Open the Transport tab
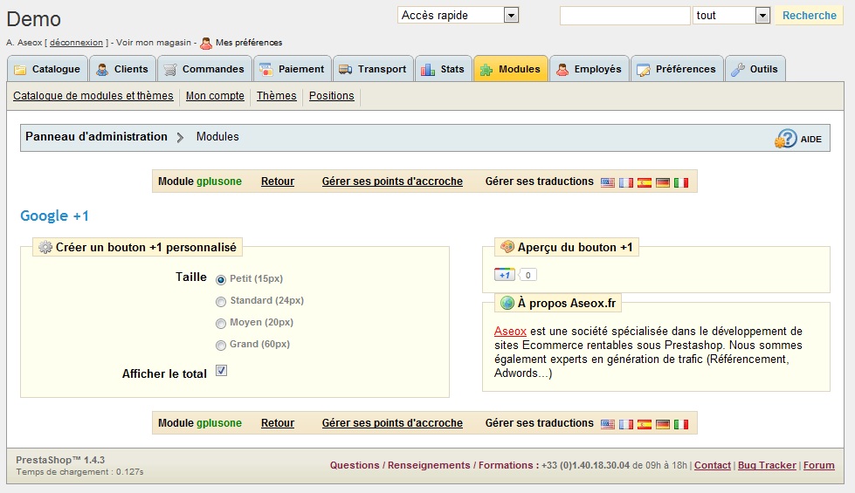The width and height of the screenshot is (855, 493). click(374, 69)
